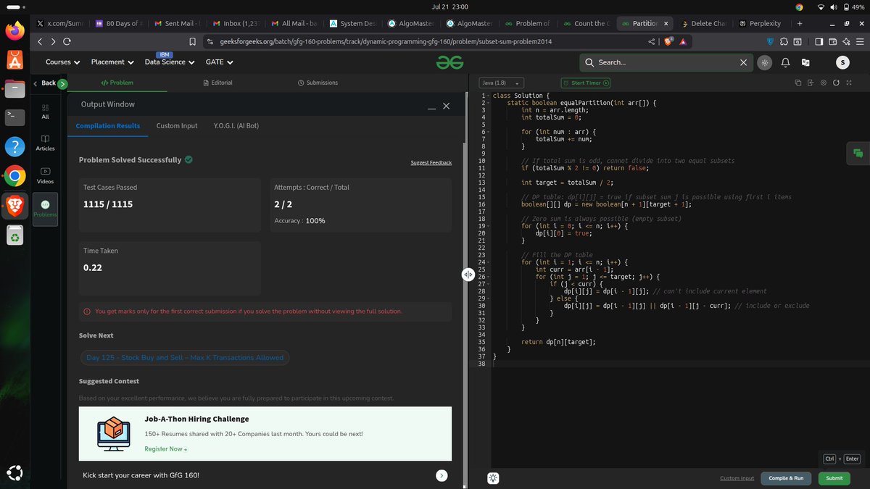Submit the solution
The image size is (870, 489).
(834, 478)
